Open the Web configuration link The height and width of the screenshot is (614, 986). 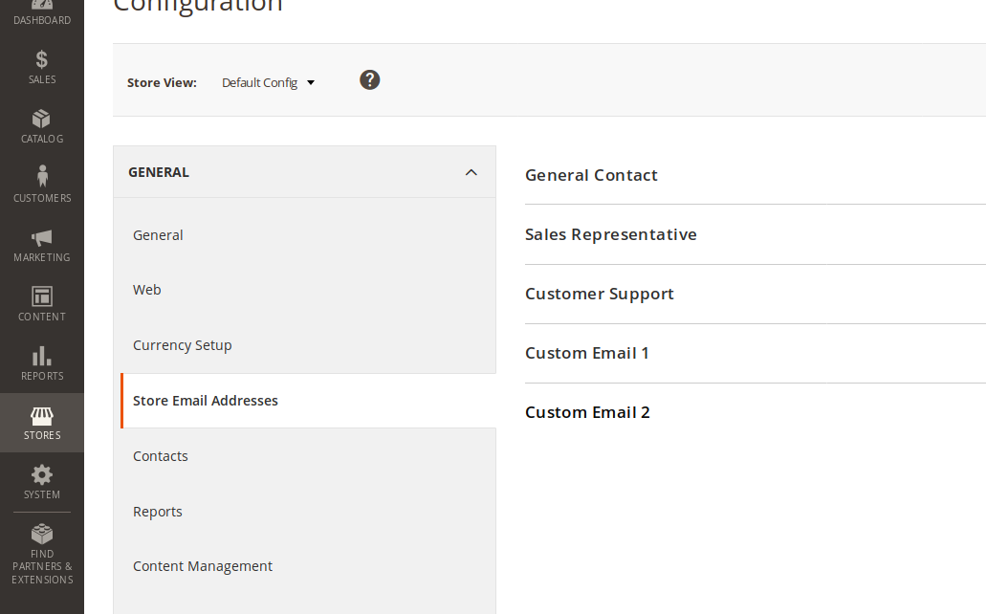click(146, 290)
